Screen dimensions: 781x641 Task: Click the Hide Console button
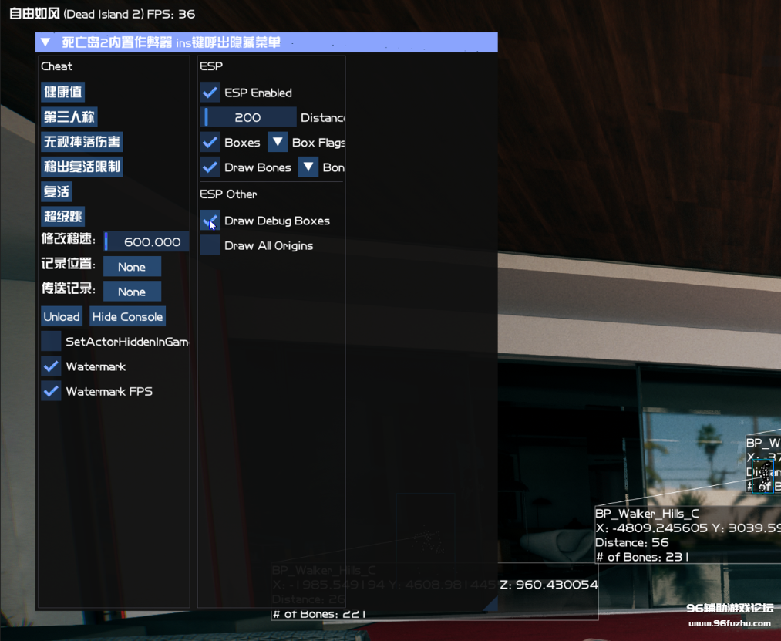pos(127,316)
